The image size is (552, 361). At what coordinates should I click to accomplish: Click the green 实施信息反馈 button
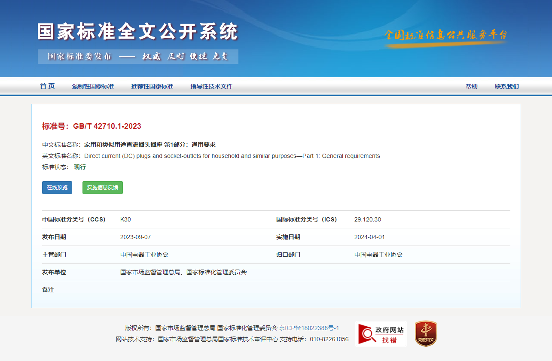103,188
